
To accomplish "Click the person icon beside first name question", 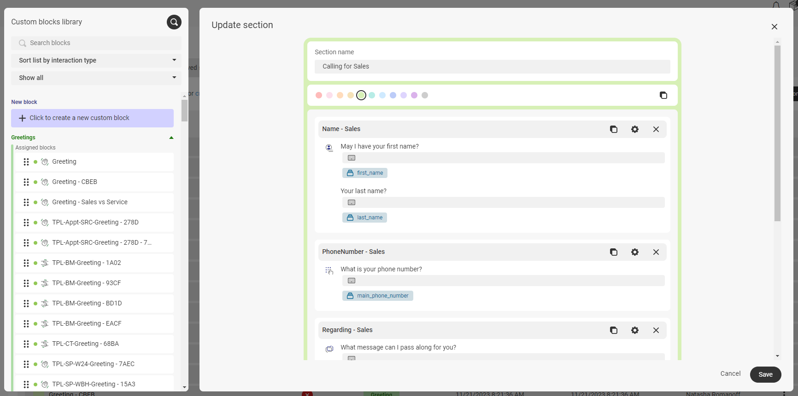I will [329, 148].
